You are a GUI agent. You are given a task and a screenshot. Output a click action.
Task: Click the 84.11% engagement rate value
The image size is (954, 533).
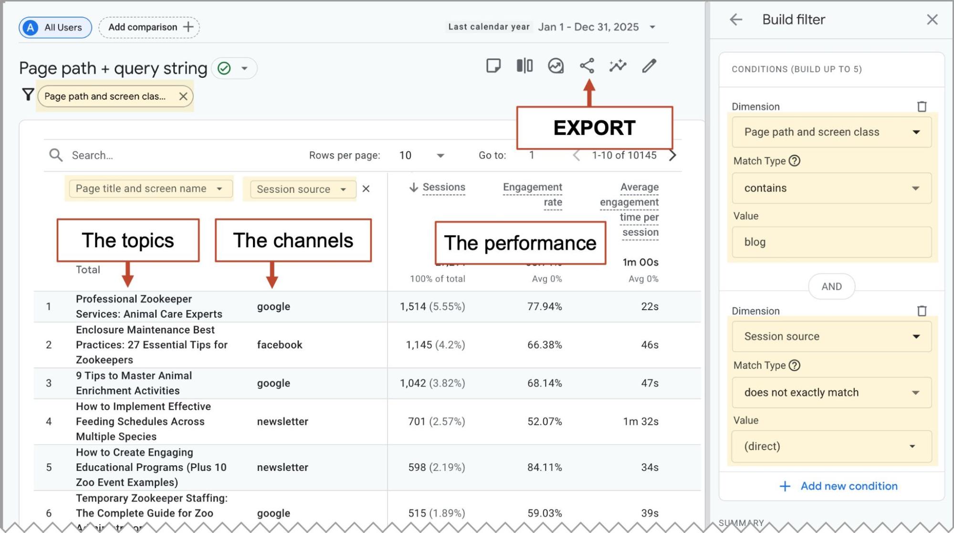point(545,468)
